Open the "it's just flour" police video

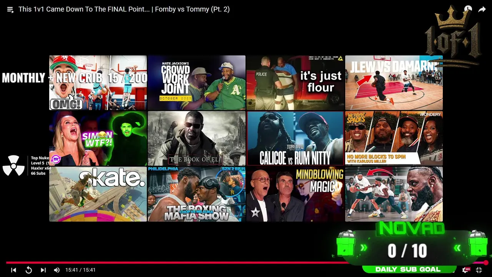(x=295, y=83)
